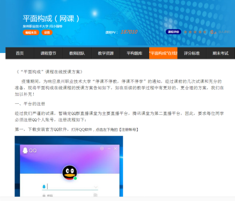Click the QQ settings gear icon
The height and width of the screenshot is (201, 235).
coord(102,148)
